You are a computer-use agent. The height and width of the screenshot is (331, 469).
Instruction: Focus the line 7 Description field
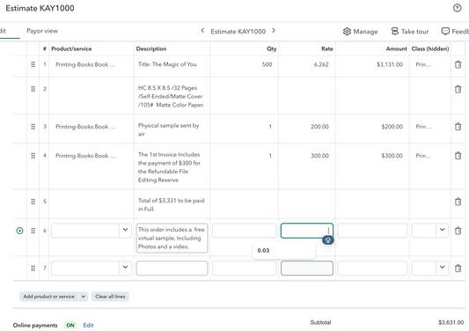point(172,268)
